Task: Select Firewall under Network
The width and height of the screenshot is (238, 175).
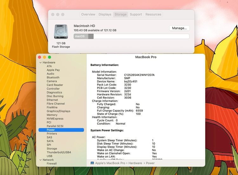Action: (x=52, y=164)
